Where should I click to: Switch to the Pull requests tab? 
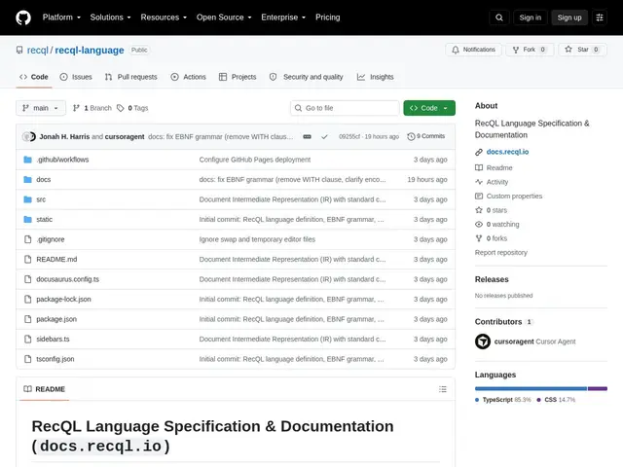130,77
